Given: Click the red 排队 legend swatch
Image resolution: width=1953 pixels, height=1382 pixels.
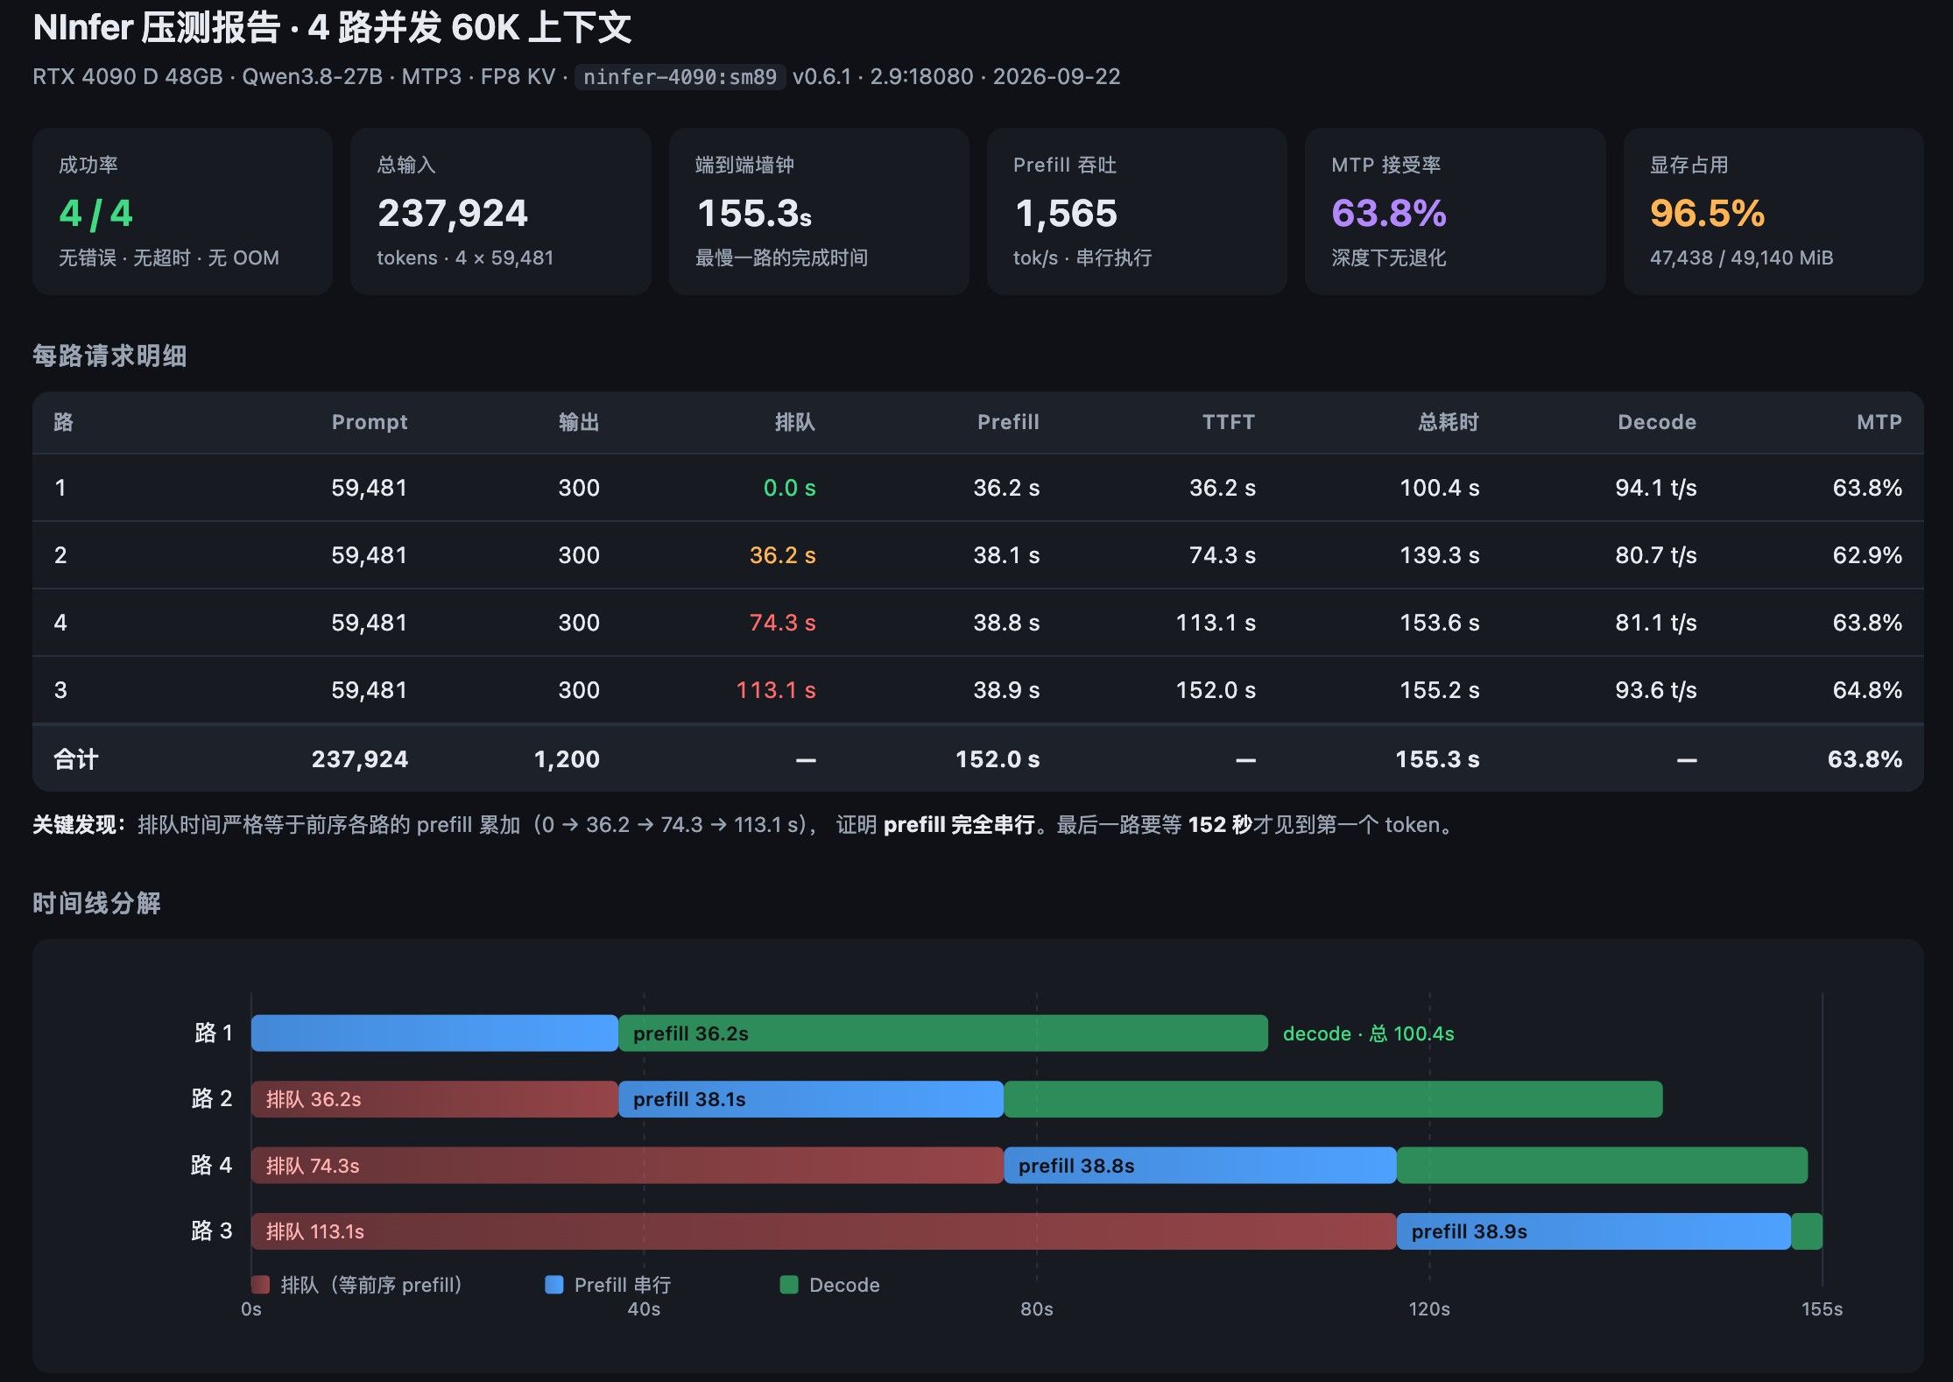Looking at the screenshot, I should coord(260,1285).
